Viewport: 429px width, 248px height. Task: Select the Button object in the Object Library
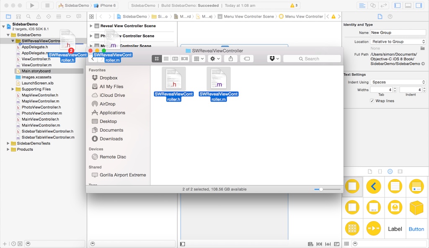coord(416,229)
